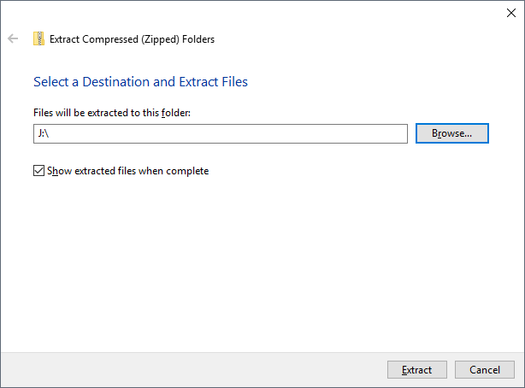Place the cursor after the J:\ text

[50, 133]
